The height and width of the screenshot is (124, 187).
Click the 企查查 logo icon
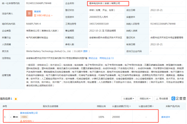pos(173,98)
